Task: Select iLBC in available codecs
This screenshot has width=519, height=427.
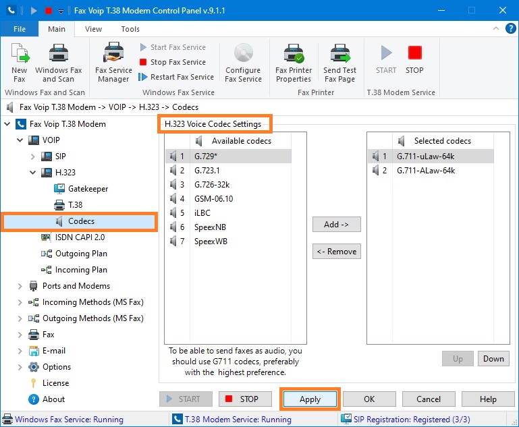Action: tap(228, 213)
